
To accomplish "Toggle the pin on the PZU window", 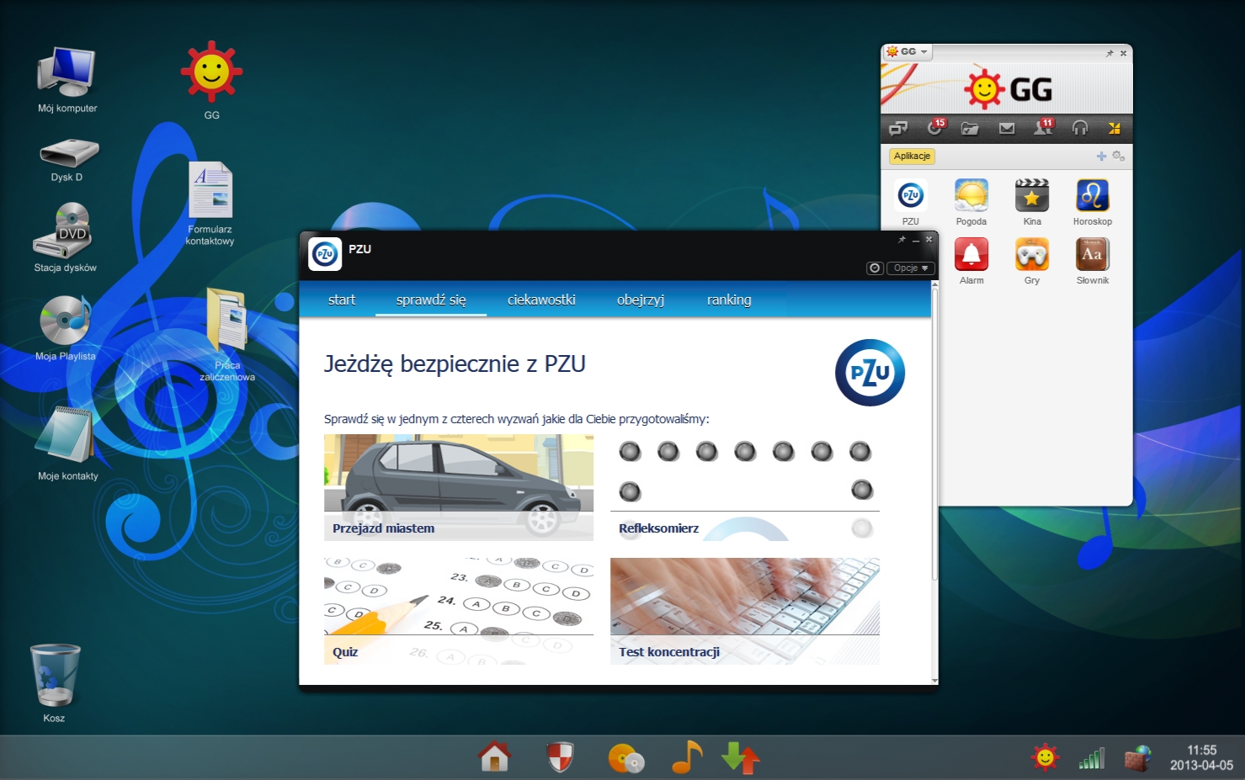I will click(x=902, y=240).
